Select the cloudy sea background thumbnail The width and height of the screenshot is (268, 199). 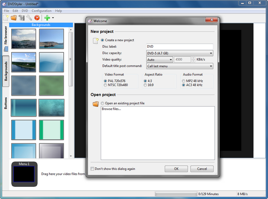[x=24, y=39]
